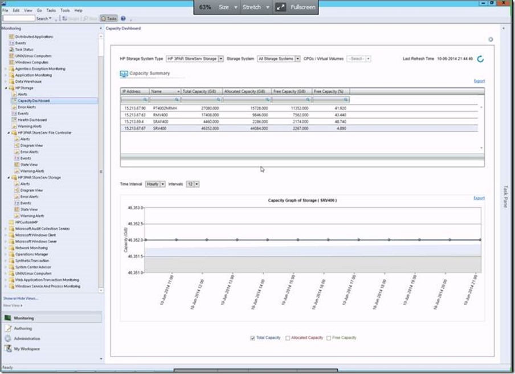Click the Show or Hide Views link

pos(21,298)
